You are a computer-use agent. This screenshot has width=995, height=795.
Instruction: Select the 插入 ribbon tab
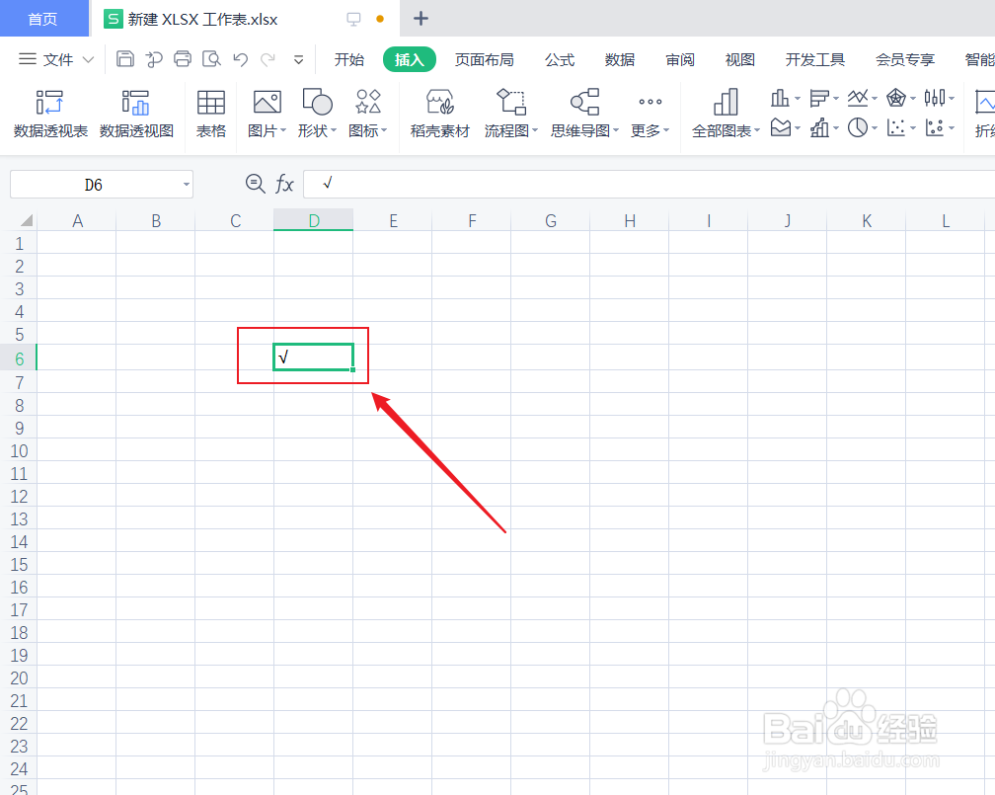[410, 59]
